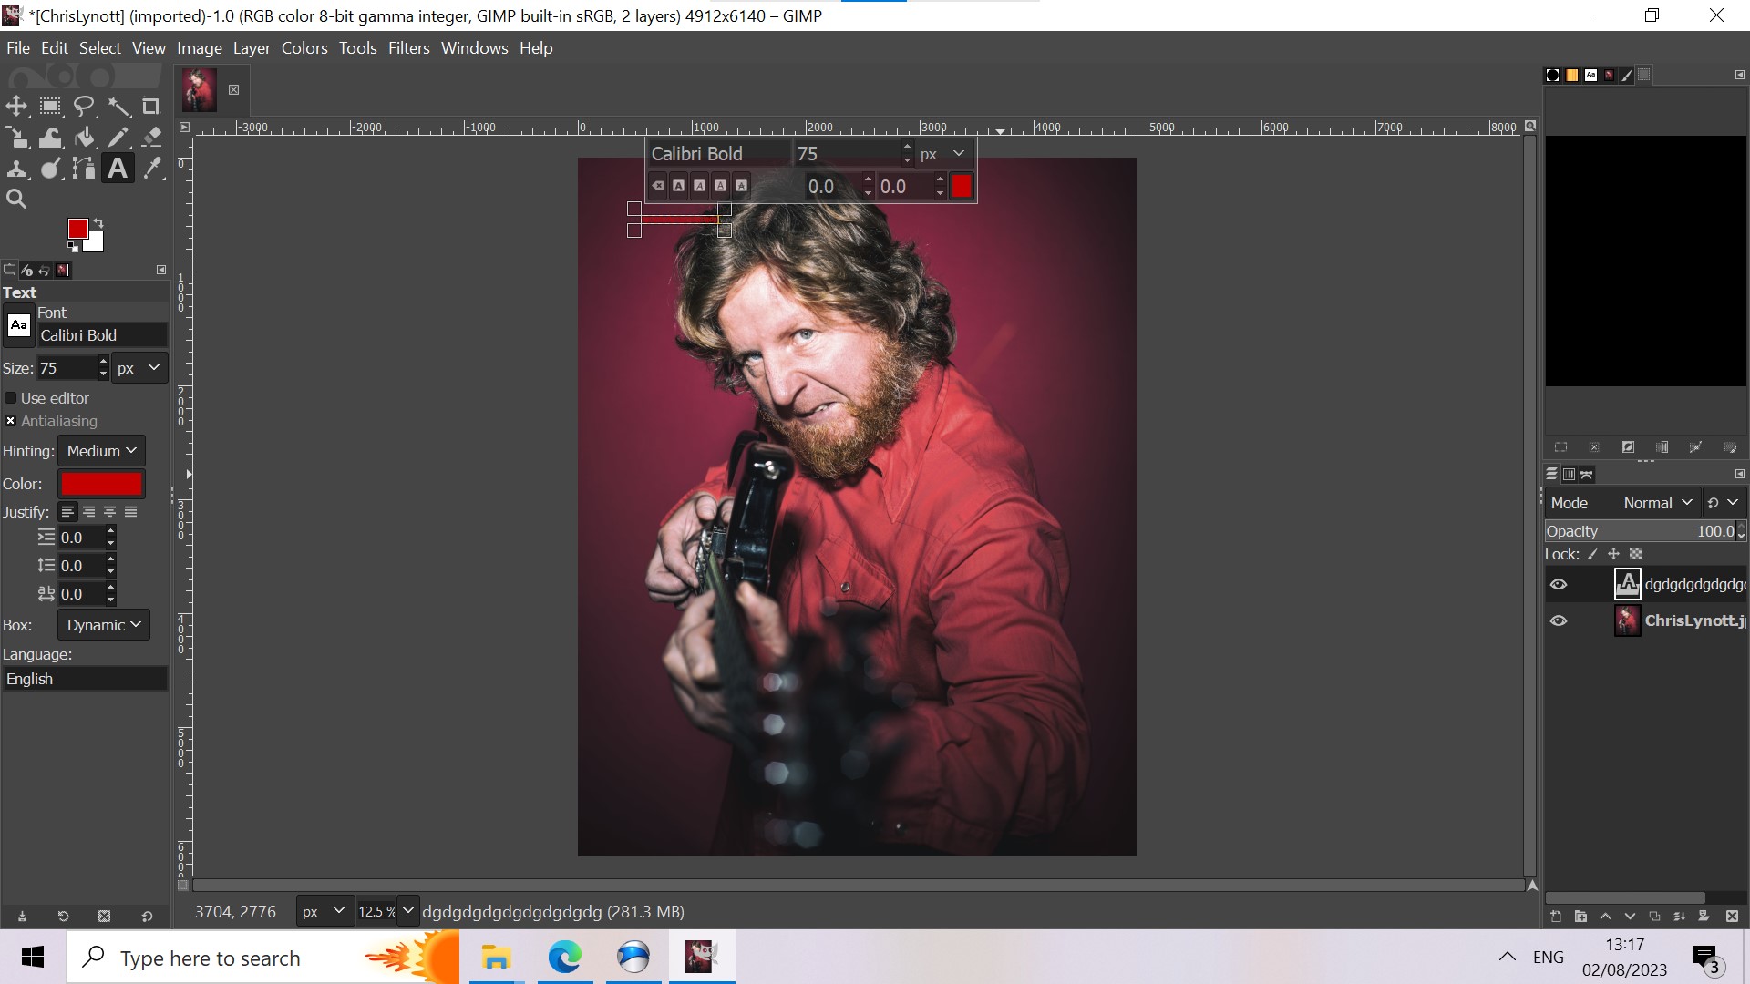Choose the Color Picker eyedropper tool
This screenshot has height=984, width=1750.
pyautogui.click(x=152, y=169)
